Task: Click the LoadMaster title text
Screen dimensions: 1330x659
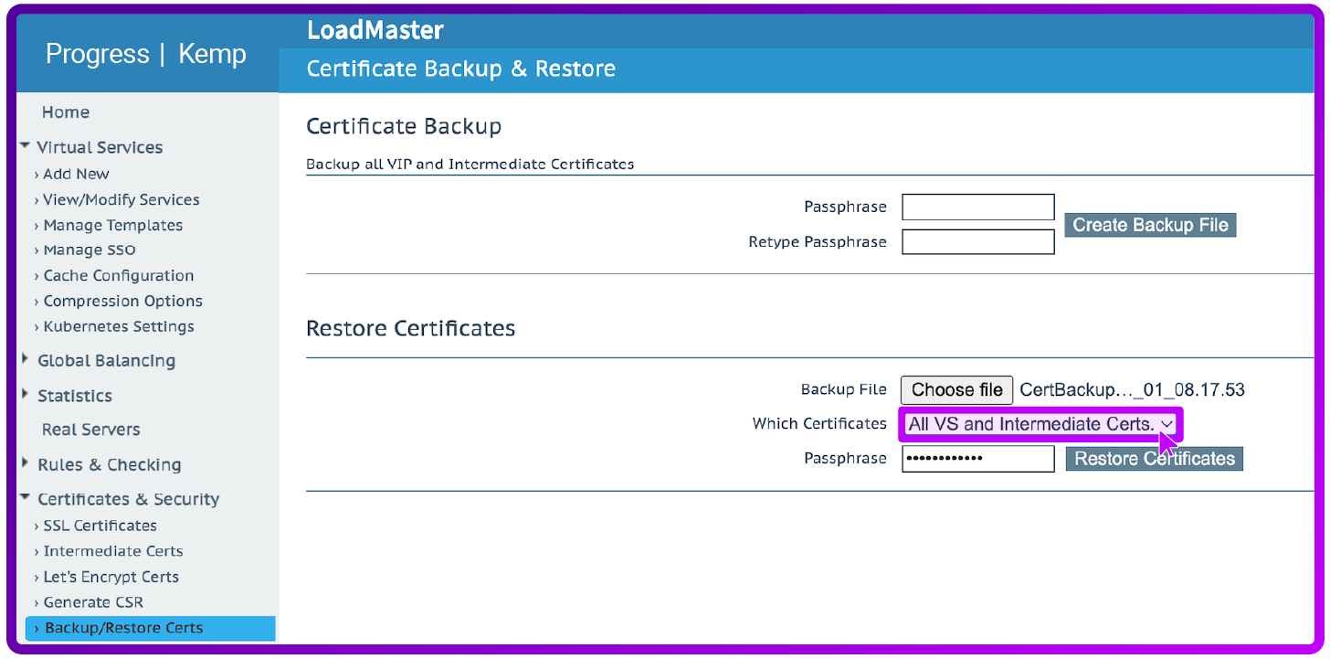Action: point(375,30)
